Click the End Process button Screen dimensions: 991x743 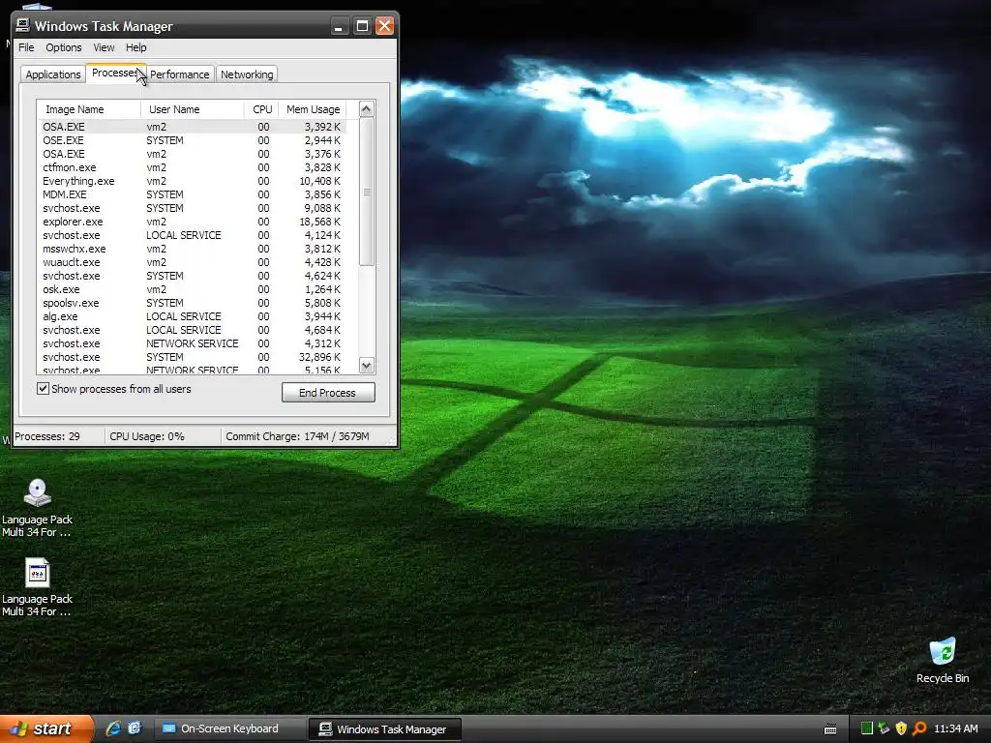point(328,393)
